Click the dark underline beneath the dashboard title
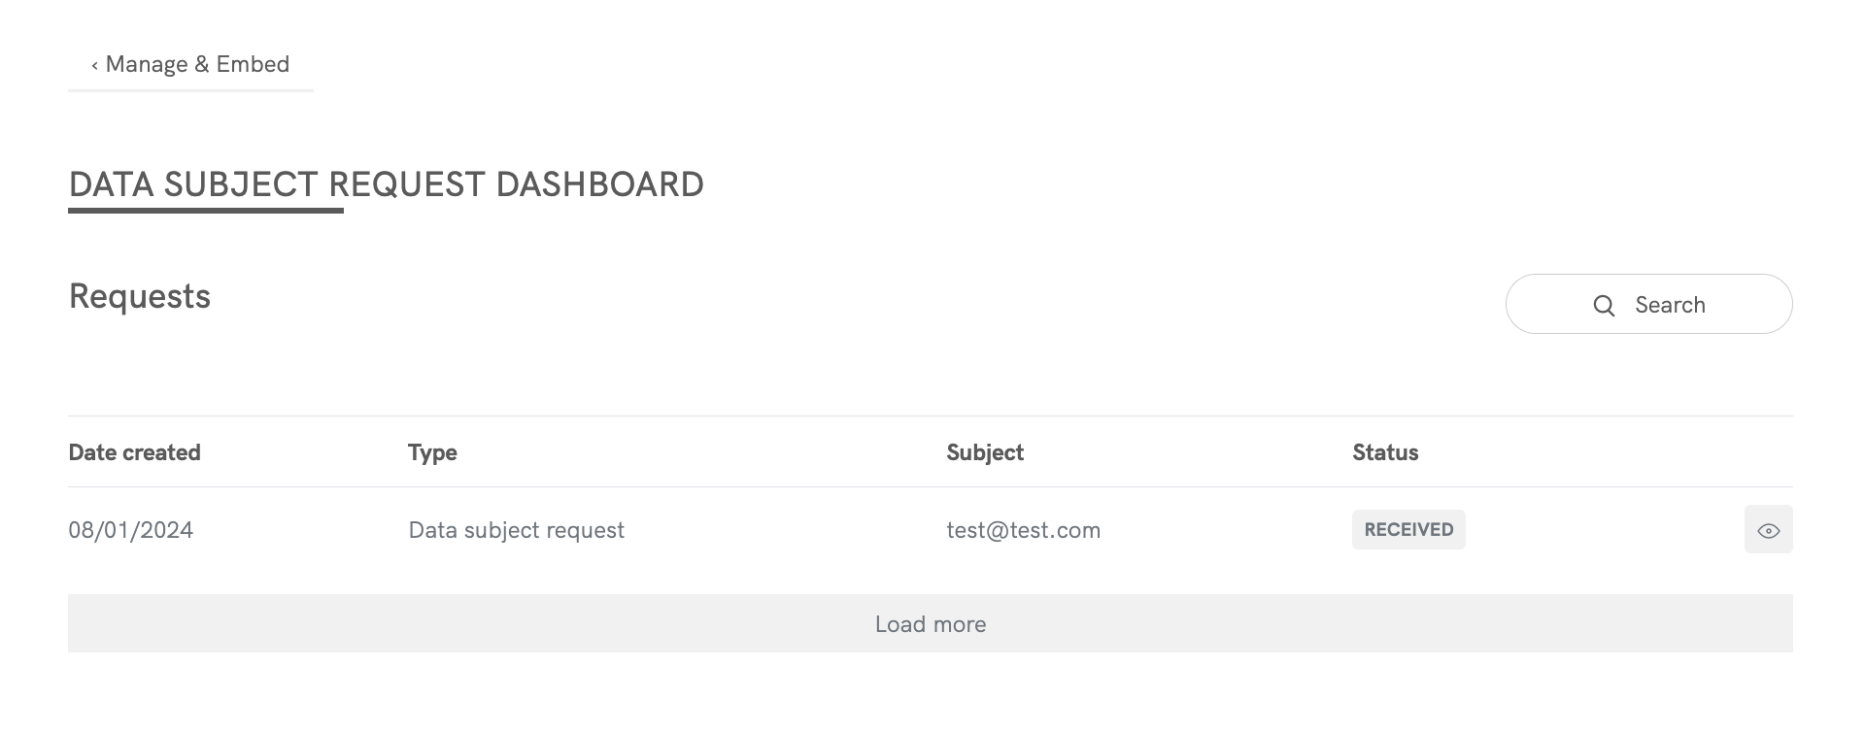 point(206,210)
